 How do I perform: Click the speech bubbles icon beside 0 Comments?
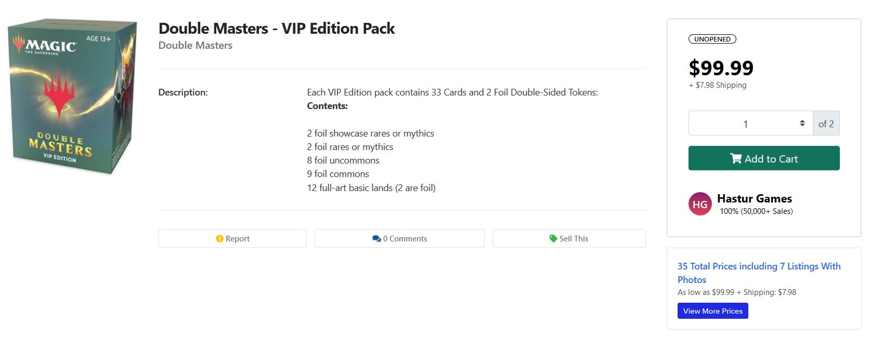pyautogui.click(x=376, y=239)
